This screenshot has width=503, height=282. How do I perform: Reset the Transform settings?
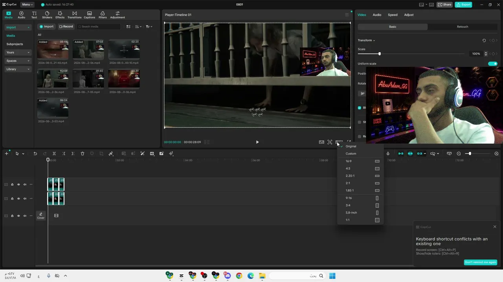point(484,40)
